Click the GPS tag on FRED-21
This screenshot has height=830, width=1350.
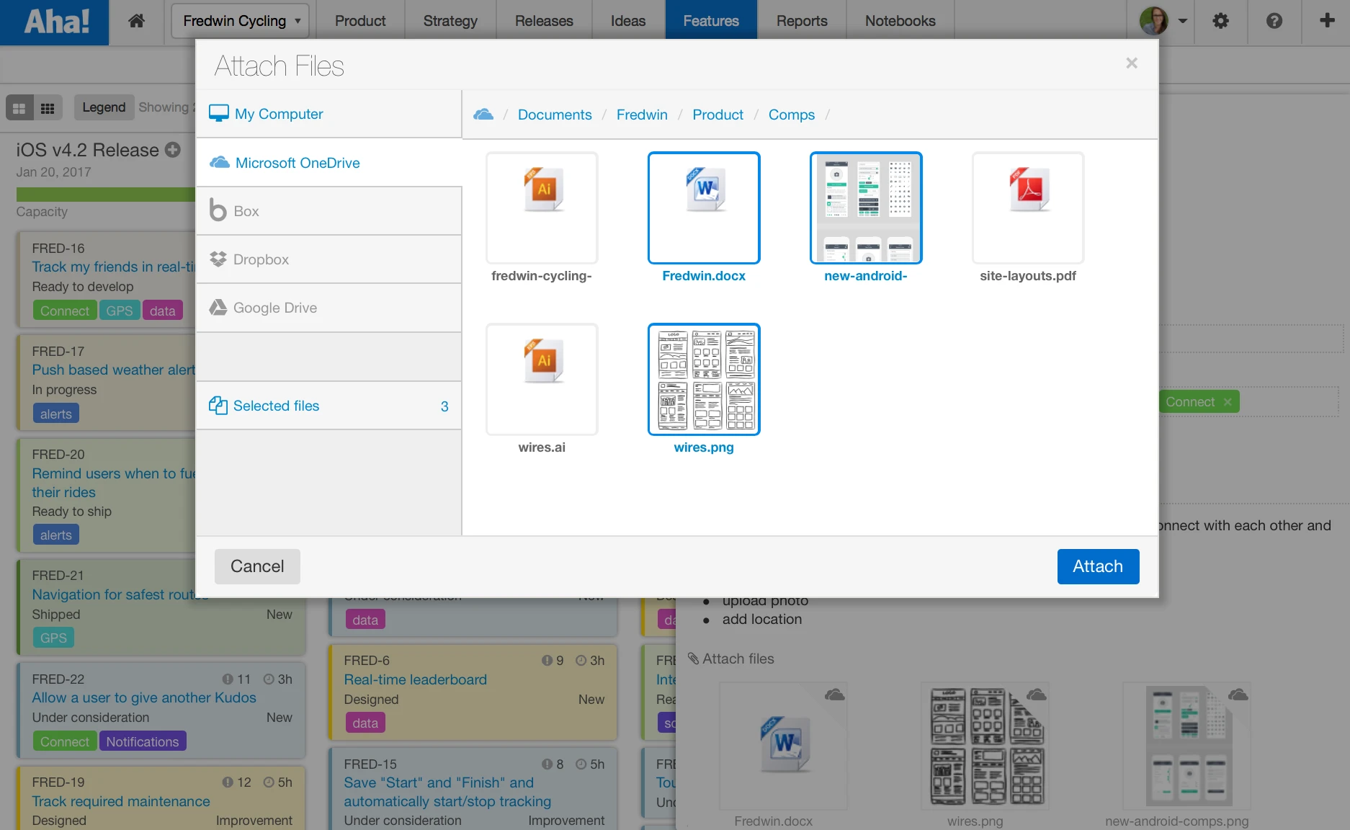[x=53, y=638]
